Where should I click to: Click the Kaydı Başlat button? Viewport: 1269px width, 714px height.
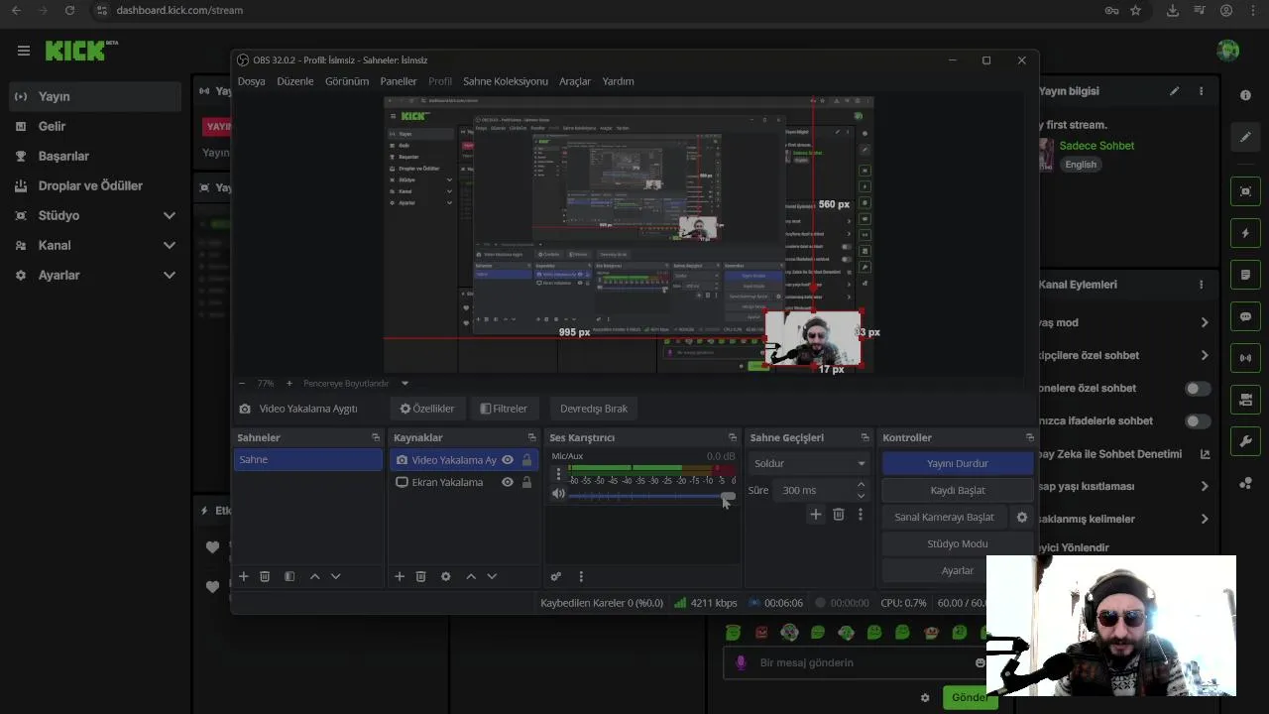(x=958, y=490)
